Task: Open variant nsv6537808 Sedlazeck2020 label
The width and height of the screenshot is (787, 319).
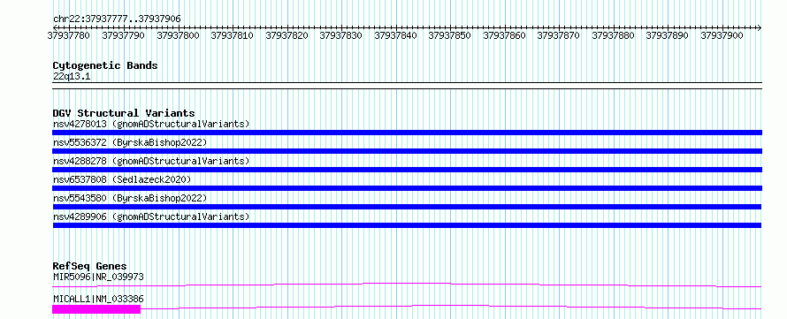Action: 122,179
